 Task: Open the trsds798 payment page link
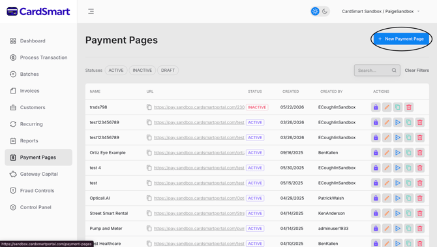[199, 107]
